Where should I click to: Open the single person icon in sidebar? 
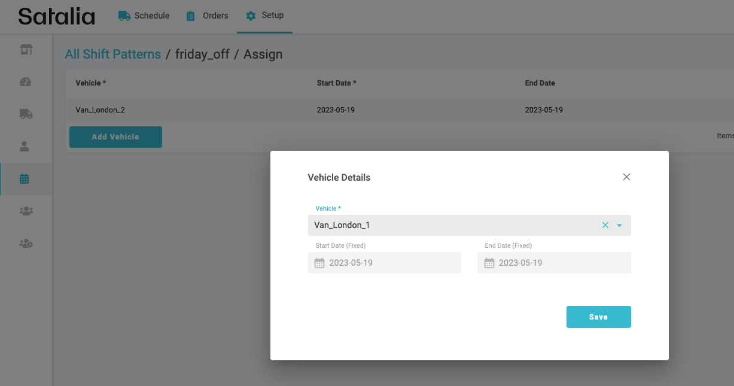pyautogui.click(x=25, y=146)
